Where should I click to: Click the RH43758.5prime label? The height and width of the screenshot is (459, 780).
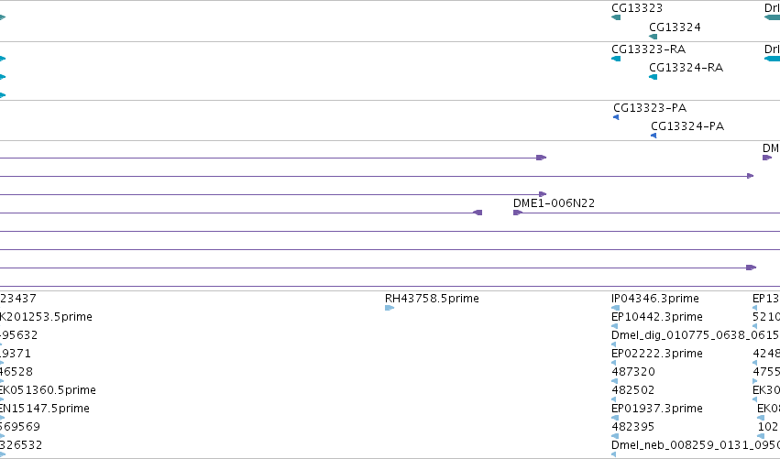(x=432, y=299)
